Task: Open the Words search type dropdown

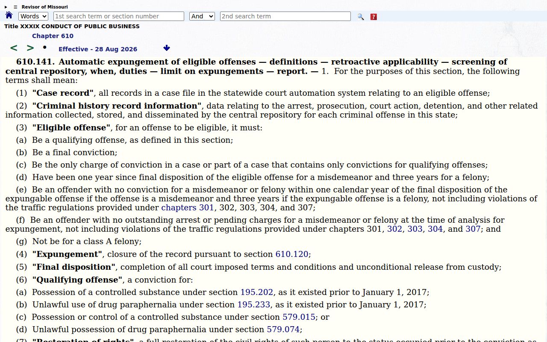Action: (x=33, y=16)
